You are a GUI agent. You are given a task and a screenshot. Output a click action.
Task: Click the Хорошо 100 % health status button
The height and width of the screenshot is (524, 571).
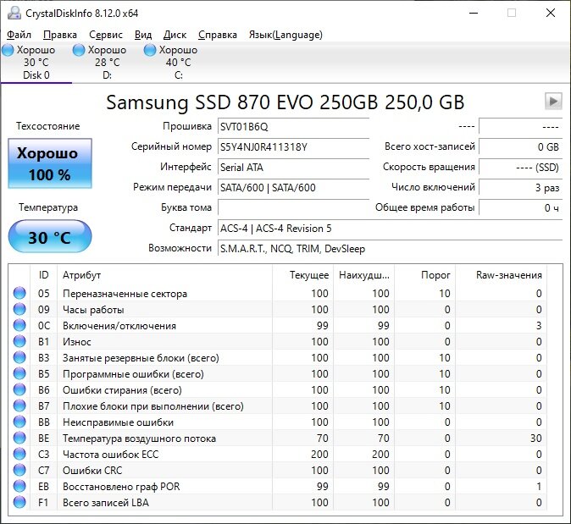click(50, 163)
